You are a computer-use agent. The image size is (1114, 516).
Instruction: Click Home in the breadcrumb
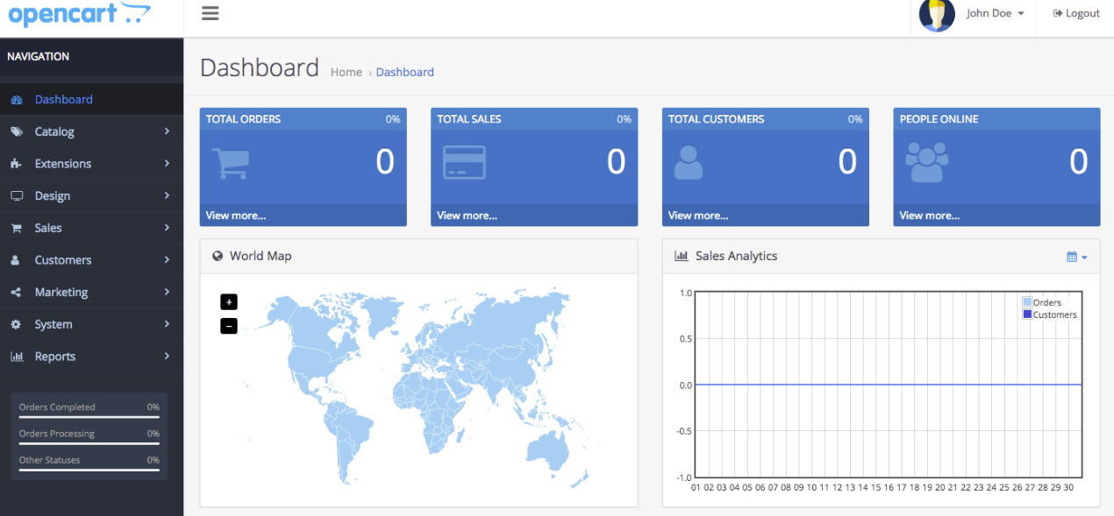346,72
